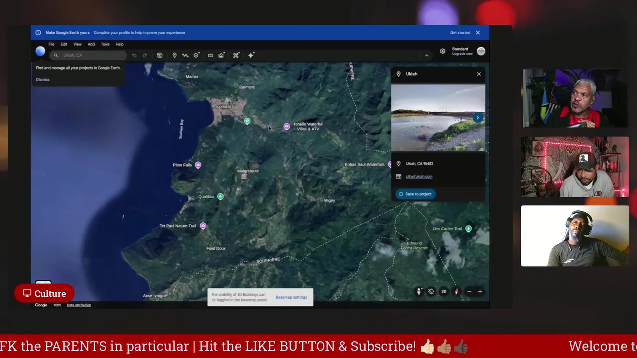Select the Add placemark pin tool

click(174, 55)
